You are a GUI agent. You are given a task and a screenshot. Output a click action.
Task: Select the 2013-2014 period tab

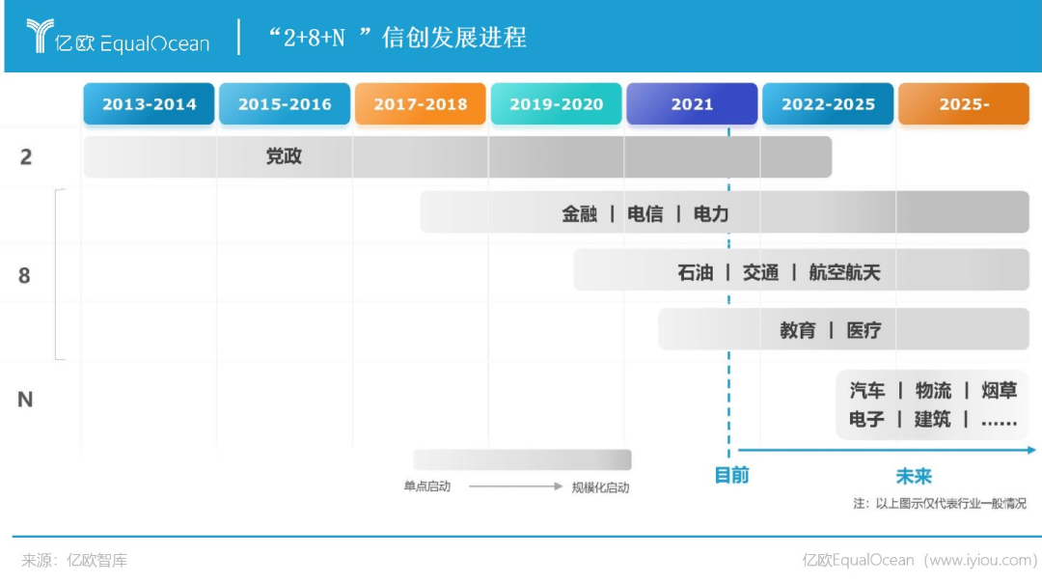tap(149, 103)
